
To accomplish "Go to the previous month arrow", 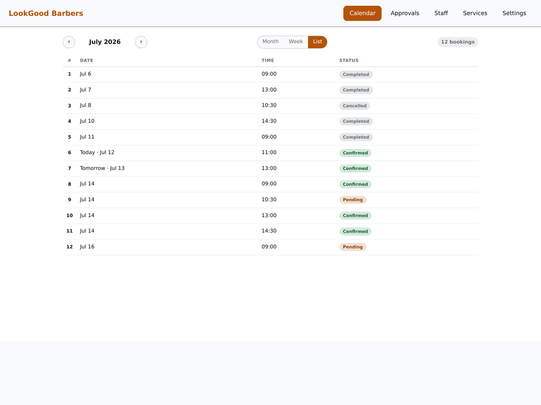I will pyautogui.click(x=69, y=42).
